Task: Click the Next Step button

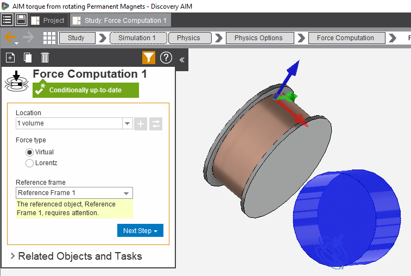Action: [140, 230]
